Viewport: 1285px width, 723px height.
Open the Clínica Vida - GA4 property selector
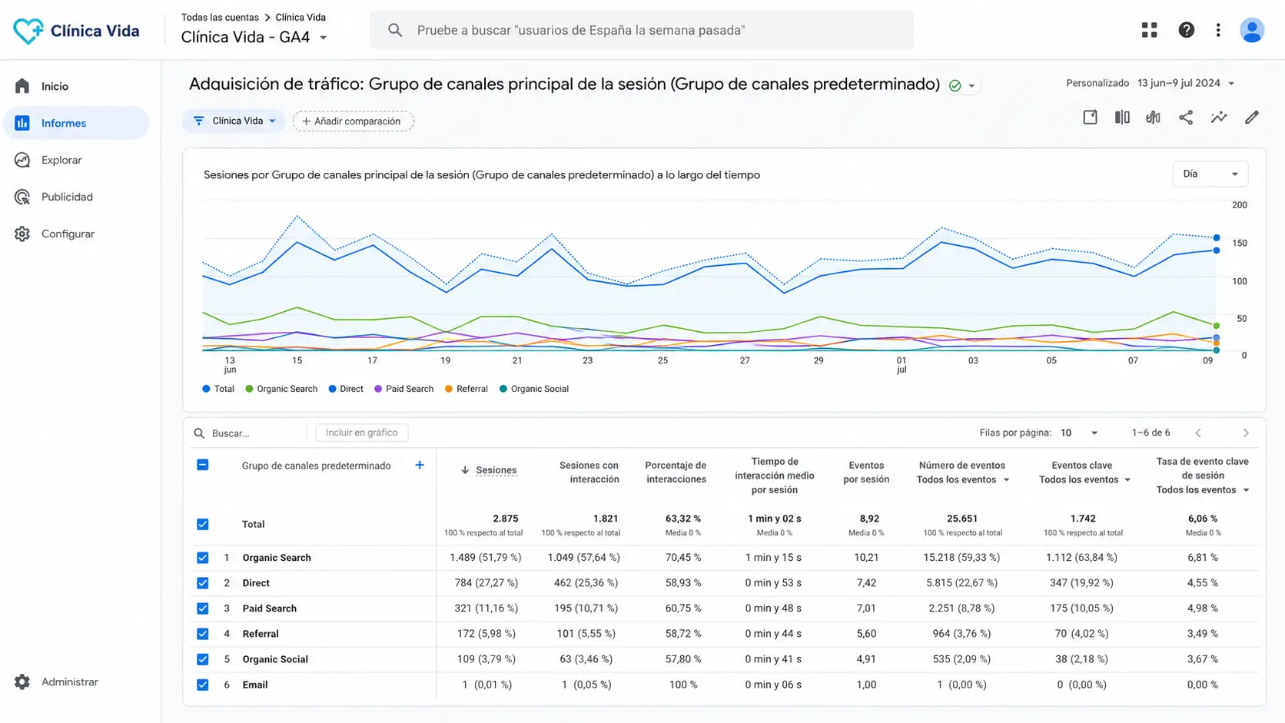click(254, 37)
